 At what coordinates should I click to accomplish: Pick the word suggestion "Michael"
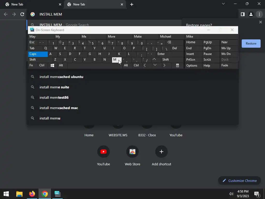[x=172, y=37]
